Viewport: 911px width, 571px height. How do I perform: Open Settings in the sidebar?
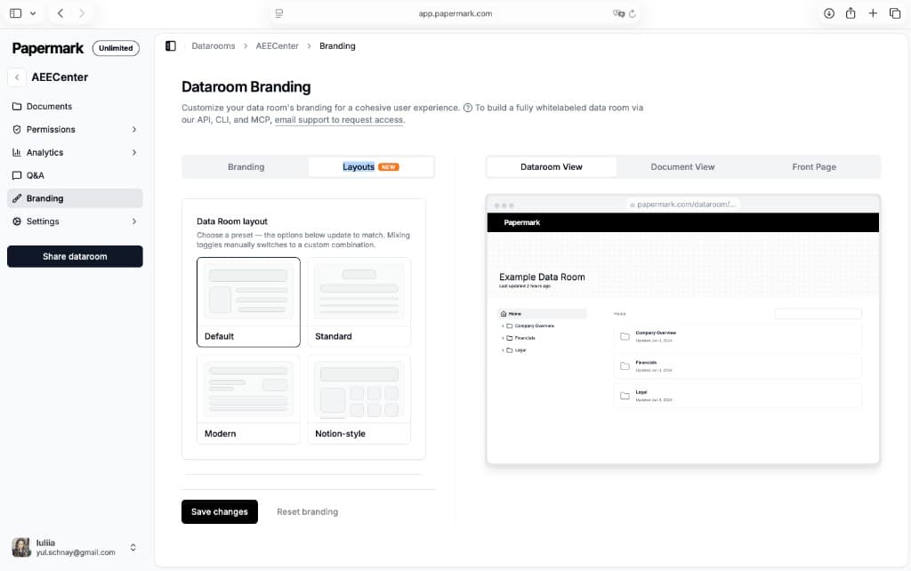click(x=75, y=221)
